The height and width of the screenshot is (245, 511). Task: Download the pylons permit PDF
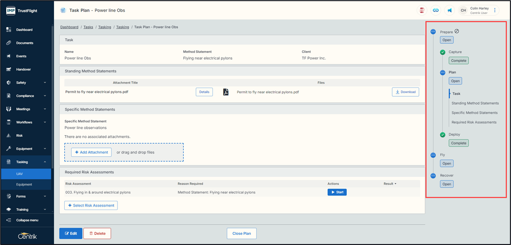point(405,92)
